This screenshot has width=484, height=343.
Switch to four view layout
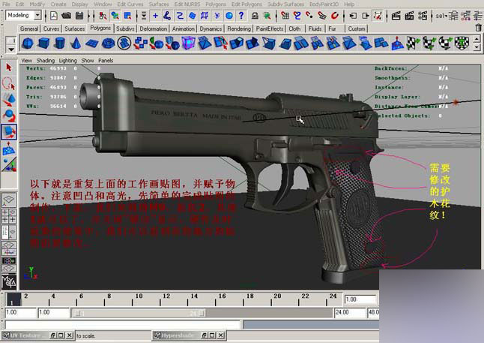(9, 216)
